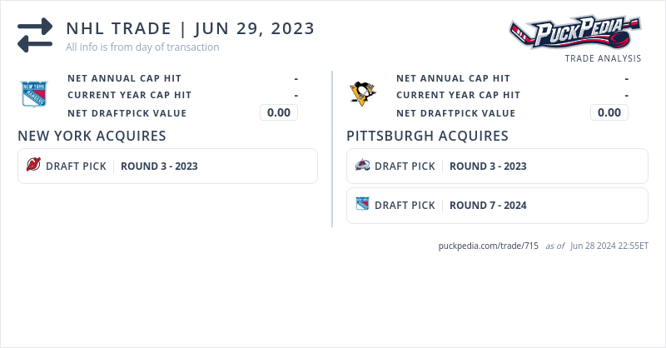Click the trade swap arrows icon

pyautogui.click(x=35, y=35)
